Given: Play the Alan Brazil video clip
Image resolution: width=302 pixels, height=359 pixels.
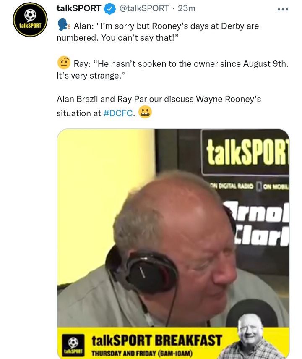Looking at the screenshot, I should pos(173,244).
